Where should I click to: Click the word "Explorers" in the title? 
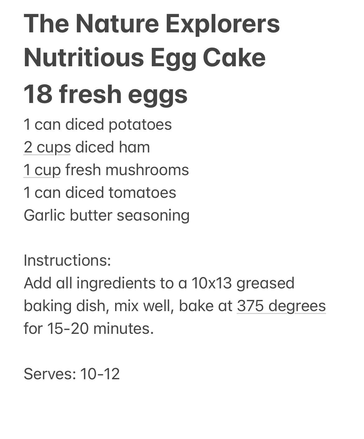pos(222,24)
